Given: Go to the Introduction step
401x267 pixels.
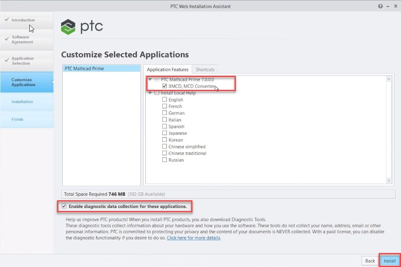Looking at the screenshot, I should [27, 20].
